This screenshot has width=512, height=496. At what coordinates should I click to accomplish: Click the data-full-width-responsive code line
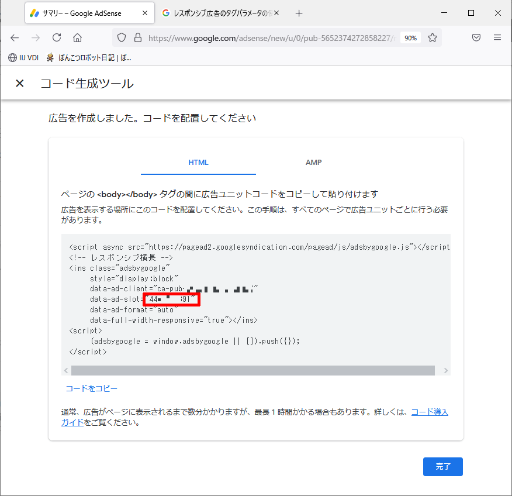coord(174,320)
